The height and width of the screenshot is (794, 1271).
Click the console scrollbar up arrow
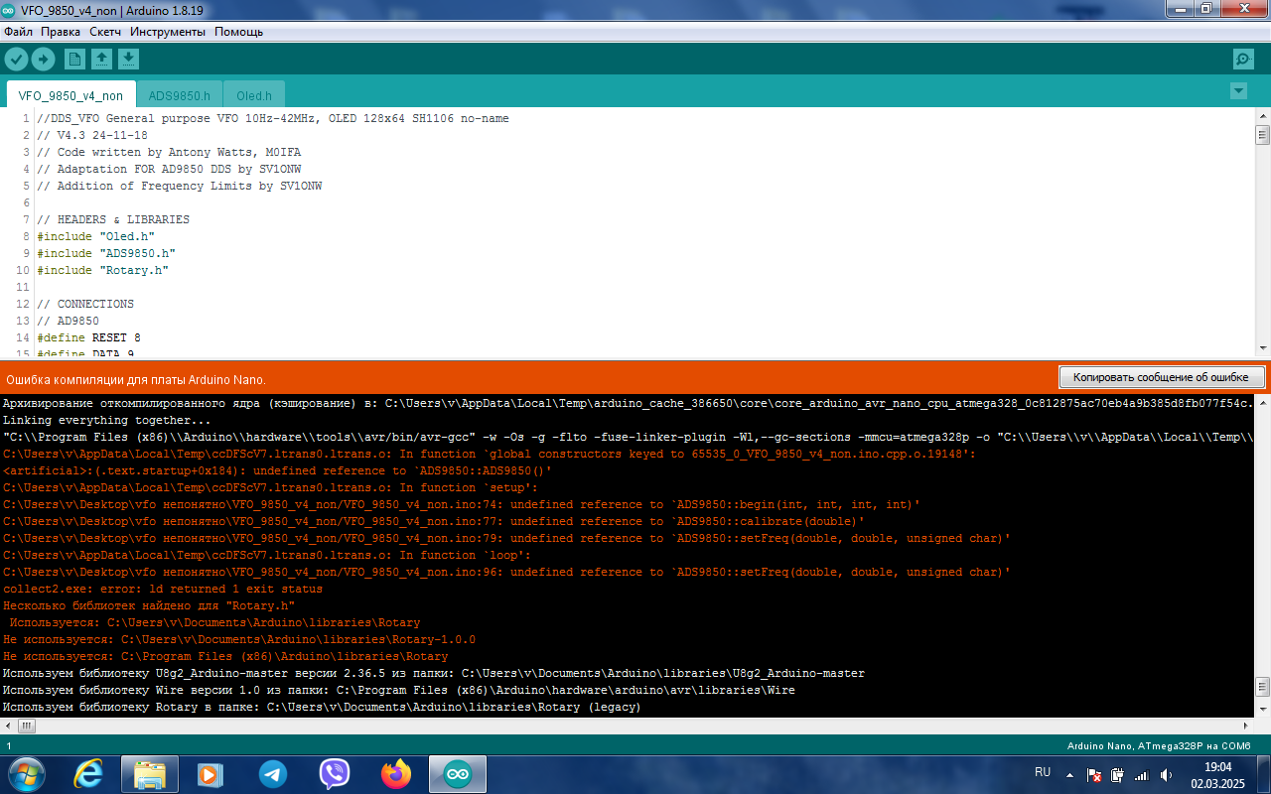[1262, 401]
